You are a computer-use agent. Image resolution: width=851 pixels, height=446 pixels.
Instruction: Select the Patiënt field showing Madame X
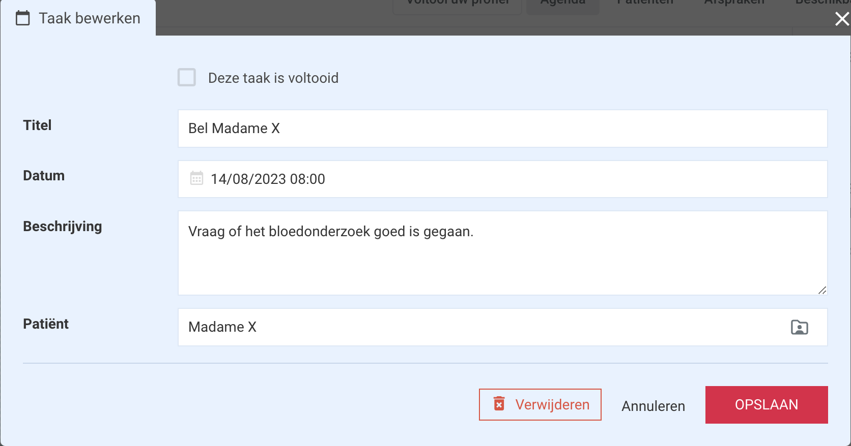(x=503, y=327)
